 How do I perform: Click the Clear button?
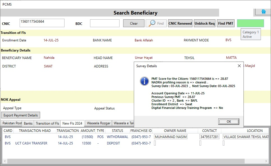pos(134,23)
